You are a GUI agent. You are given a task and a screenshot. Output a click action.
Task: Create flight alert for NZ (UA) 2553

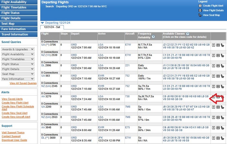coord(213,117)
